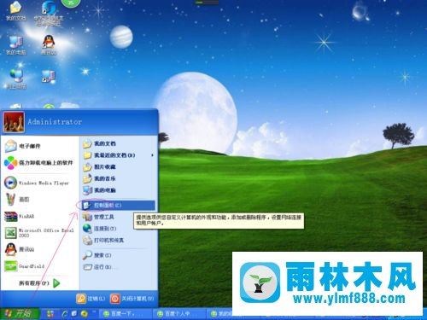Select the highlighted 控制面板 entry
Image resolution: width=427 pixels, height=320 pixels.
tap(119, 205)
